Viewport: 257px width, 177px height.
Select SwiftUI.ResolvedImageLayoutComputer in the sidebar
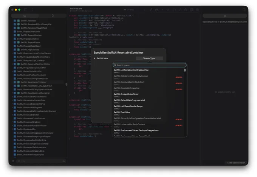point(37,133)
